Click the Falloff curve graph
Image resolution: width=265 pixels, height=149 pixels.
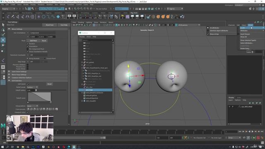click(x=39, y=97)
